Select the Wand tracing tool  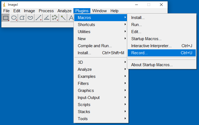pyautogui.click(x=63, y=18)
